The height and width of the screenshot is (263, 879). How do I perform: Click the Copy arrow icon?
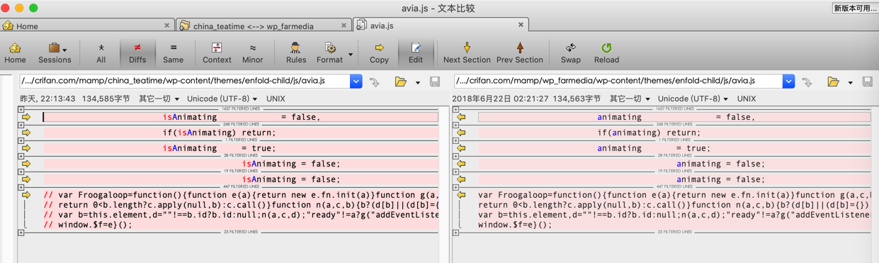pyautogui.click(x=379, y=48)
